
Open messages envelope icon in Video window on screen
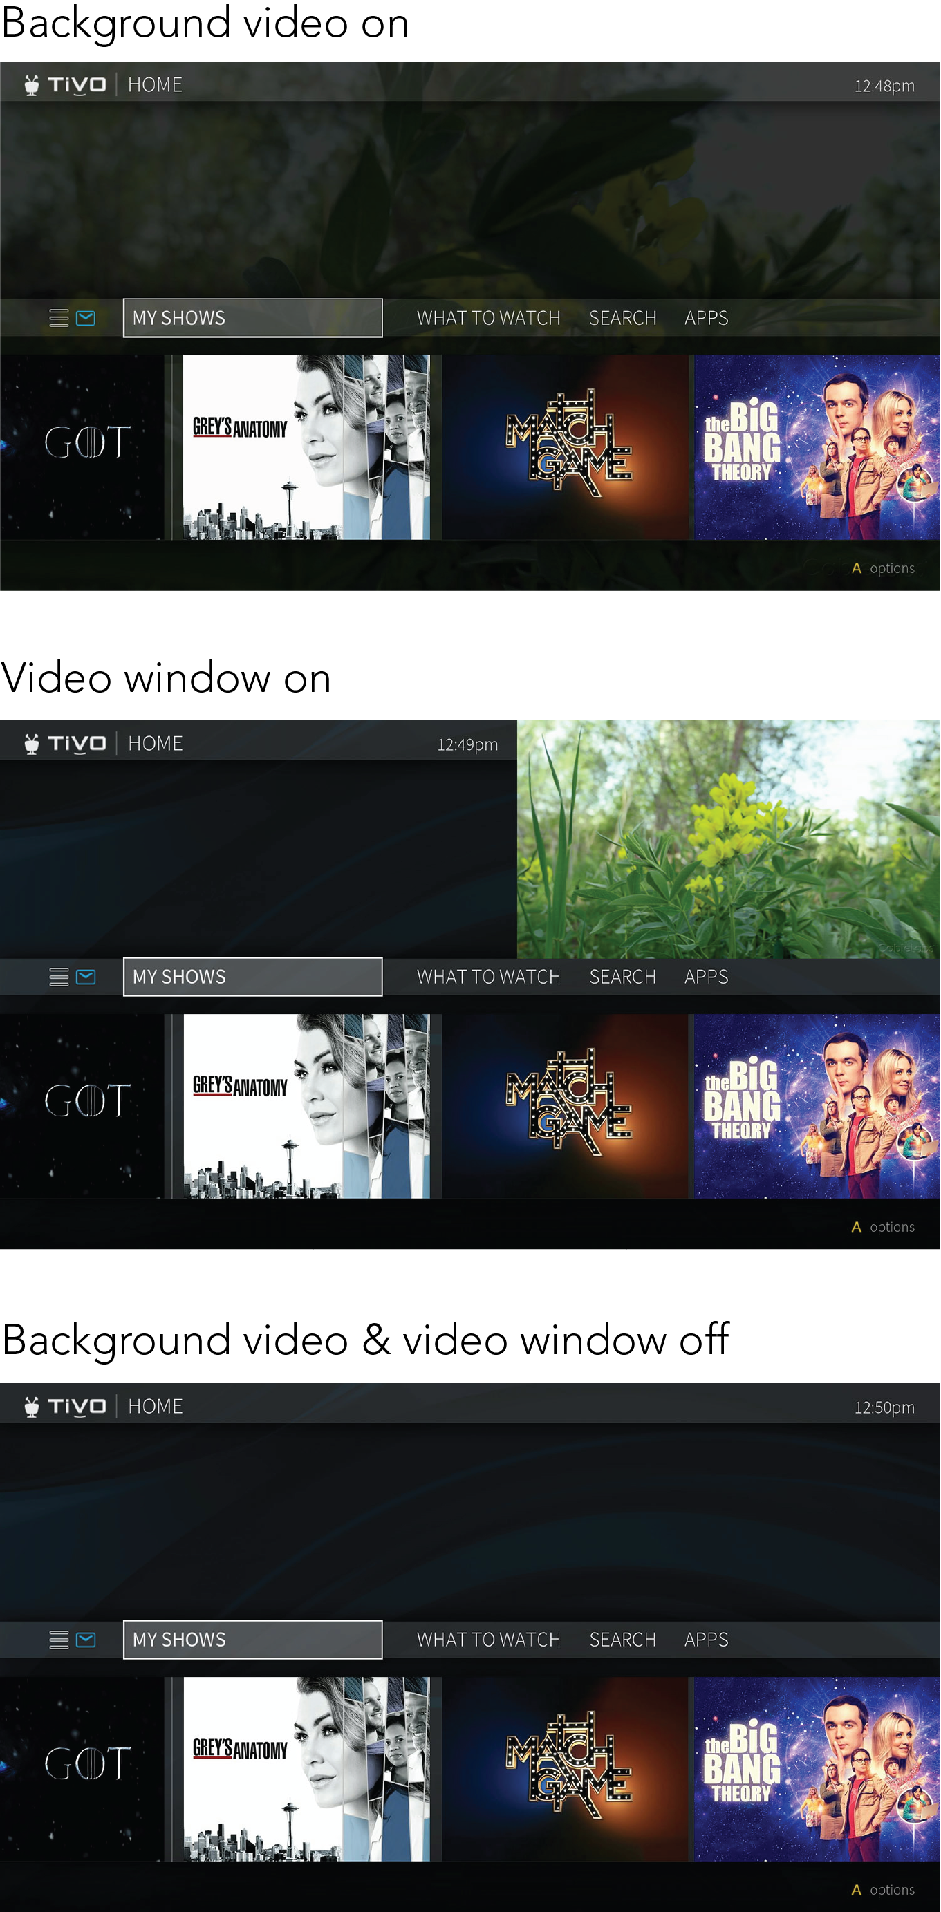click(86, 977)
